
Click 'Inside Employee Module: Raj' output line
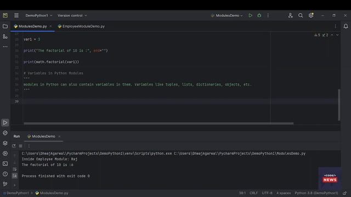[49, 159]
